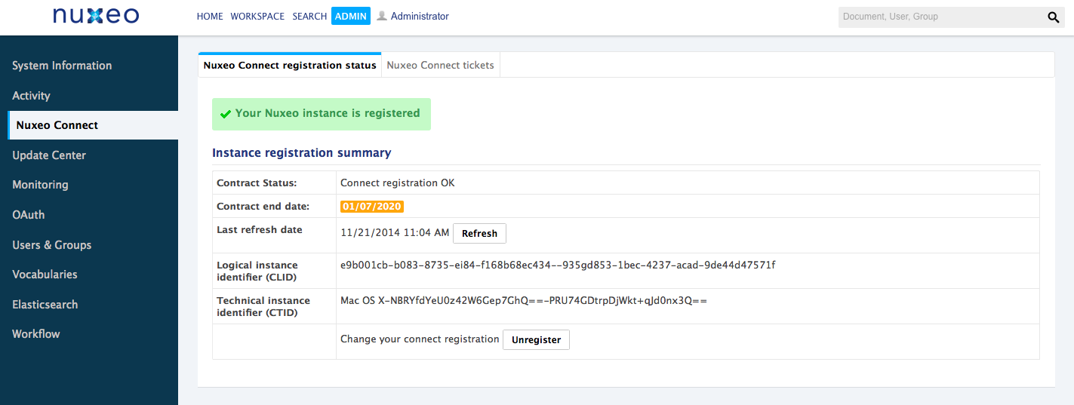The width and height of the screenshot is (1074, 405).
Task: Click the search magnifier icon
Action: (1054, 17)
